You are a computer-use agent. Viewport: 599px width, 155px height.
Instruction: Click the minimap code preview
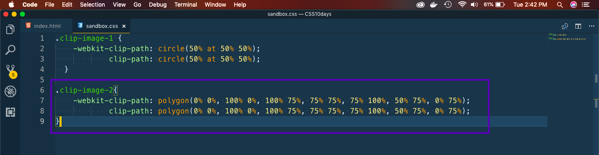567,37
